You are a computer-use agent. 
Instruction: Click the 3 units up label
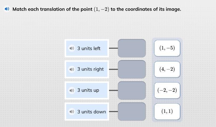click(88, 90)
